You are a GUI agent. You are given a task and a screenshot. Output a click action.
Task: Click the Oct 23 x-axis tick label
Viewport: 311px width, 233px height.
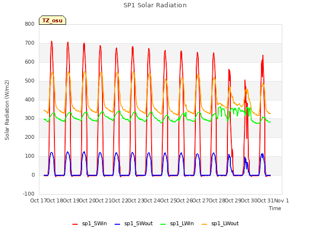tap(136, 200)
